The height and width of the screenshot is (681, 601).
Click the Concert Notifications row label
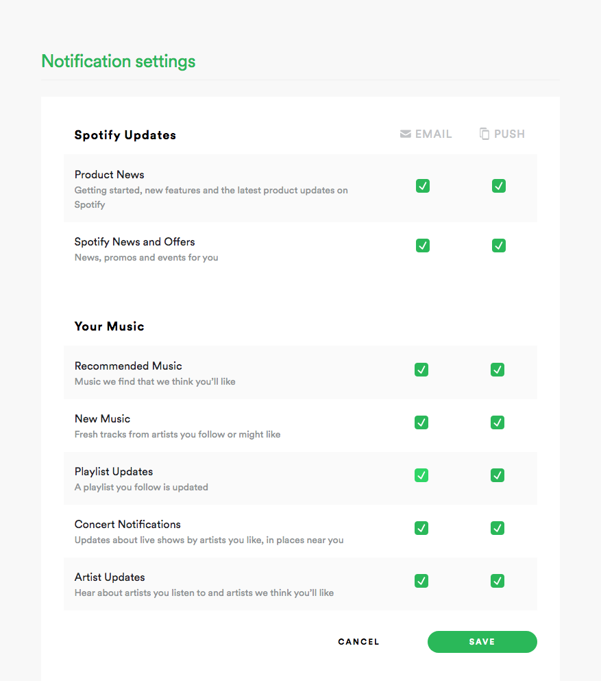click(x=127, y=524)
